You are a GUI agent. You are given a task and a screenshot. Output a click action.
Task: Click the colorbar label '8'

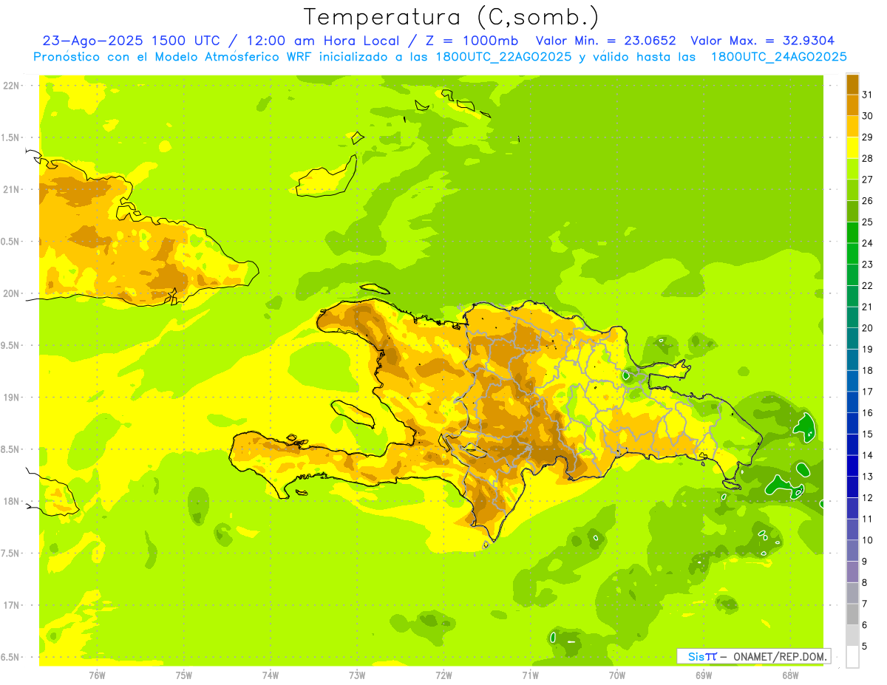(865, 582)
